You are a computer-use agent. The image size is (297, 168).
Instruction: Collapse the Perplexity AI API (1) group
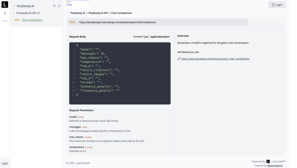14,13
